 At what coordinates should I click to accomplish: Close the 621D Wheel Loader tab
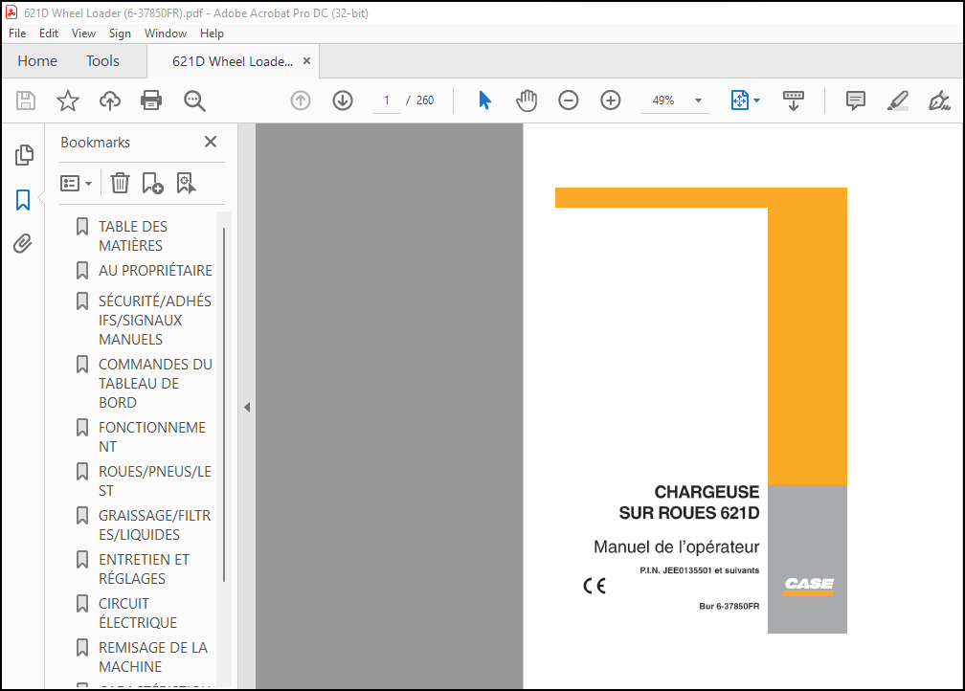[306, 61]
